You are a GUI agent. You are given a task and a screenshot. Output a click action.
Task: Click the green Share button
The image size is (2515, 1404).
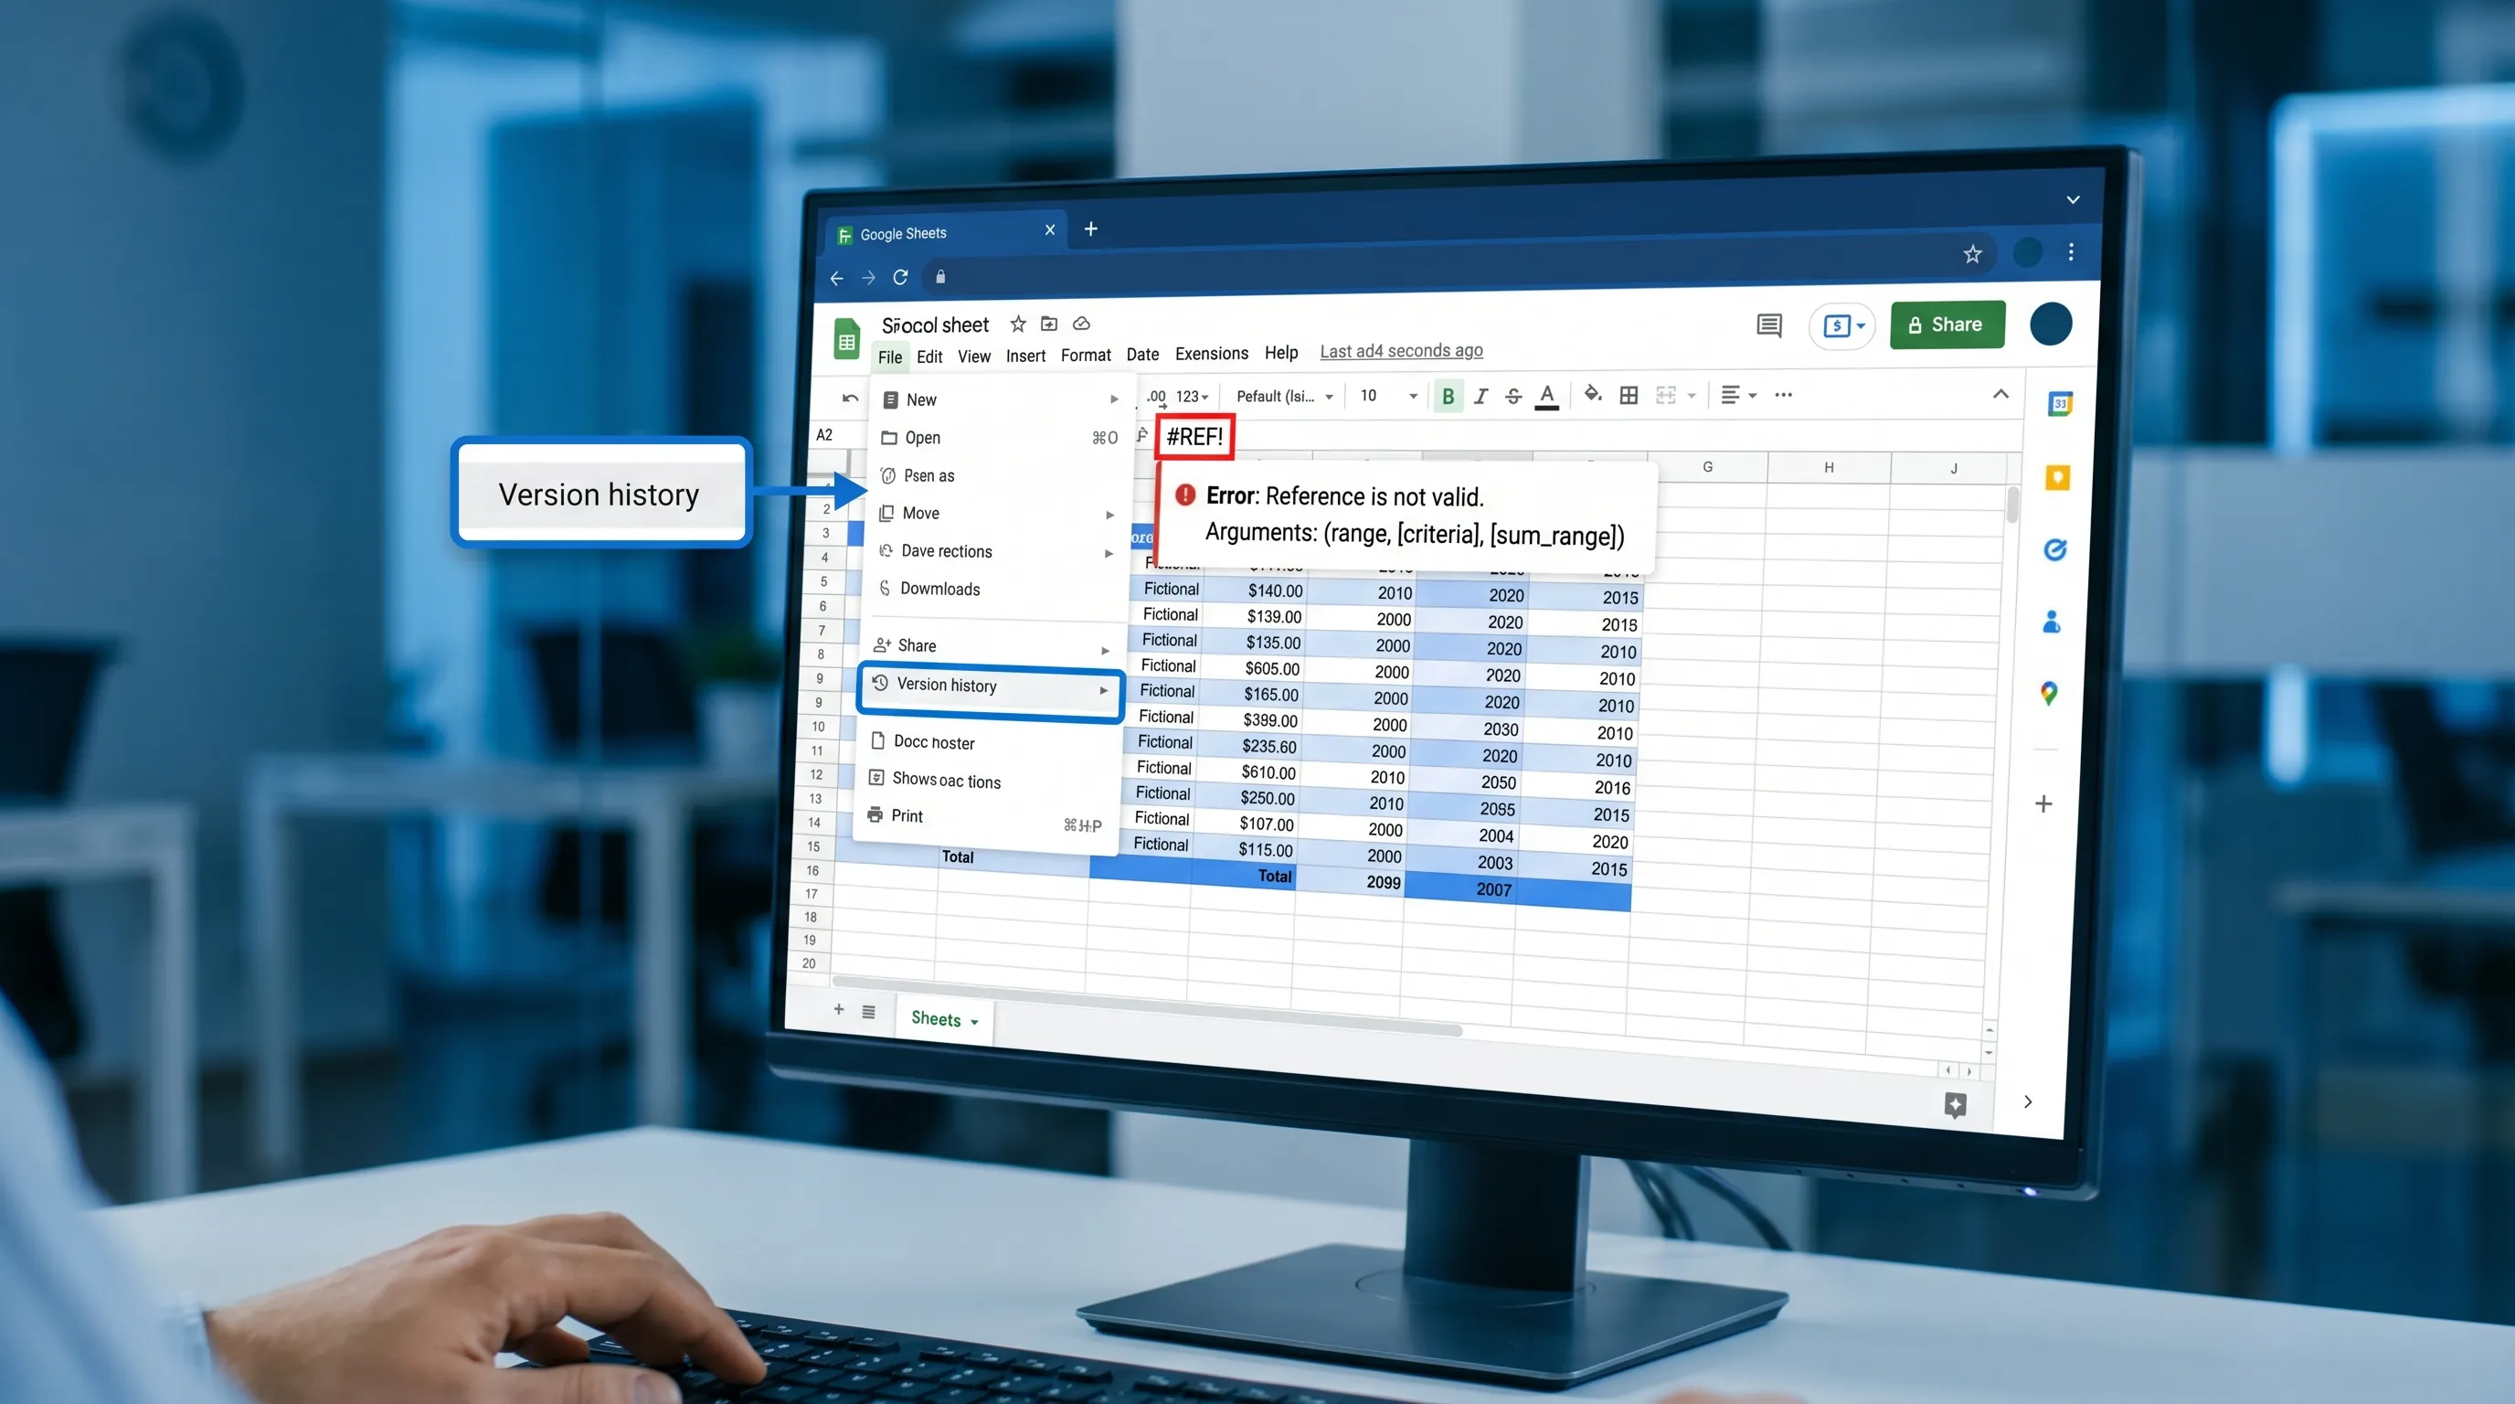(1947, 324)
